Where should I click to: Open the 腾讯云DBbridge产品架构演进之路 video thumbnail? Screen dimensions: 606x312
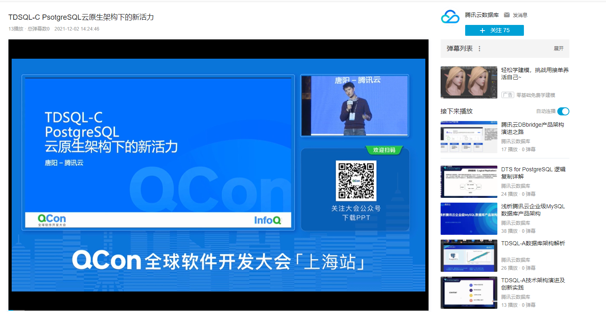click(x=469, y=137)
